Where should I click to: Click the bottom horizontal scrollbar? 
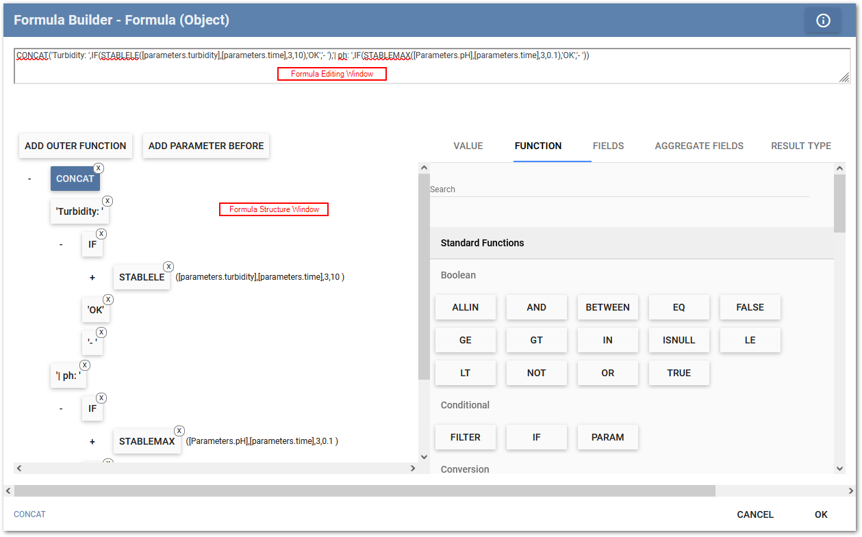364,490
